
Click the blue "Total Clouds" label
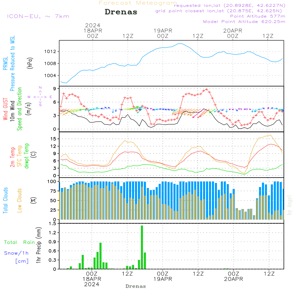5,200
